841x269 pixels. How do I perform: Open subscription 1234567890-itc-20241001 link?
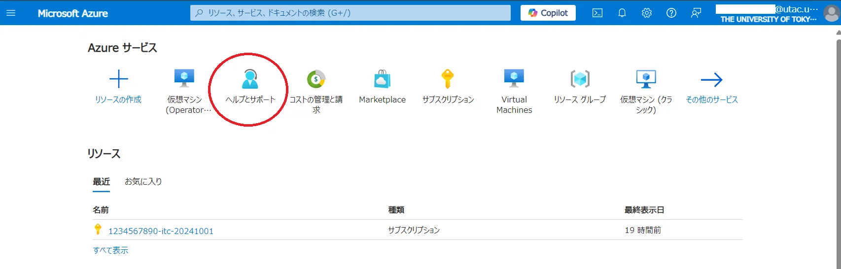click(161, 231)
